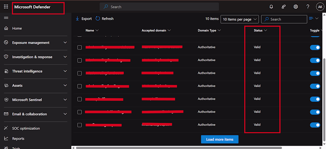
Task: Open the help question mark icon
Action: coord(308,7)
